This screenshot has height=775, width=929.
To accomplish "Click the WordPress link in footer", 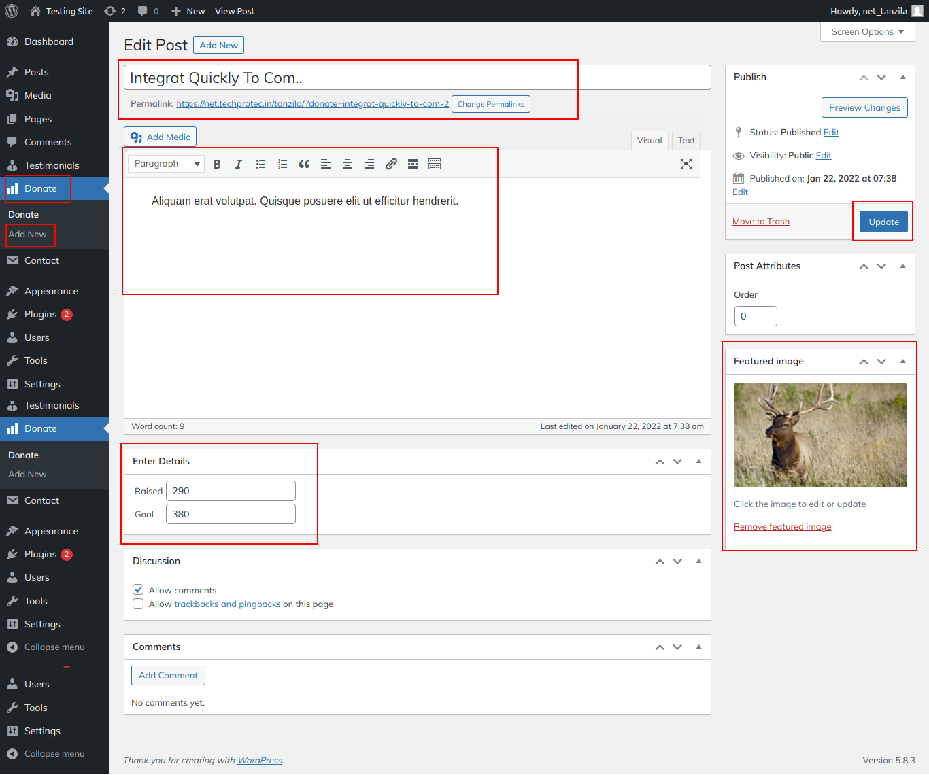I will click(x=260, y=760).
